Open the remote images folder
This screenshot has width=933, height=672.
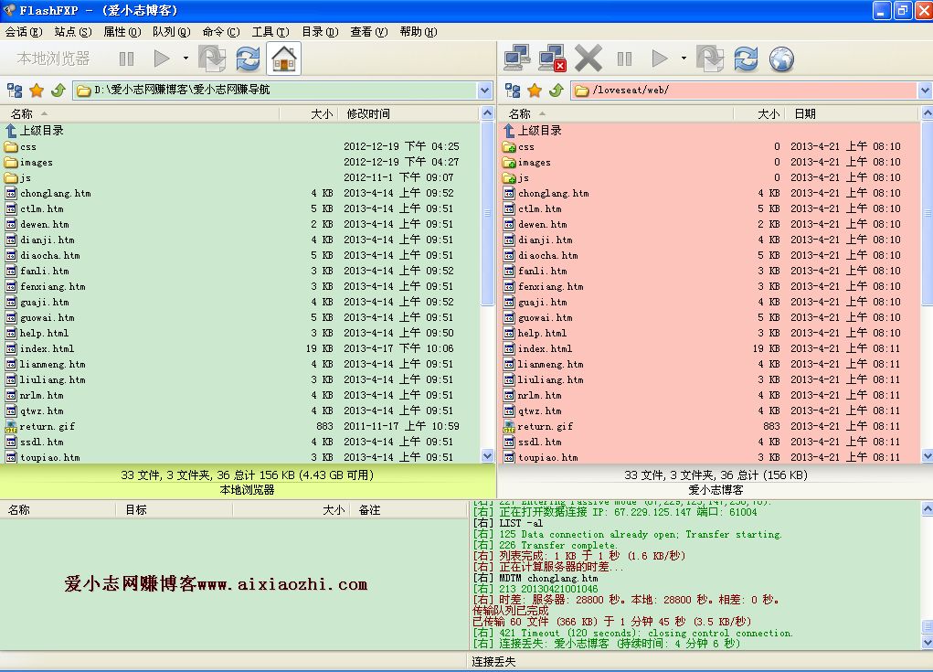click(535, 163)
